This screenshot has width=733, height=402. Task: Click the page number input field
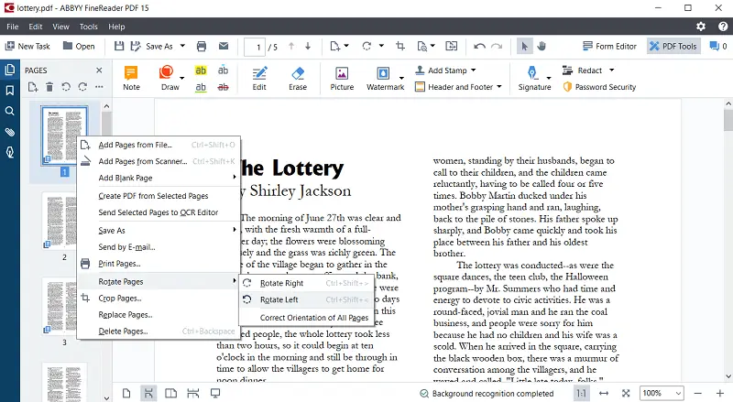(255, 47)
